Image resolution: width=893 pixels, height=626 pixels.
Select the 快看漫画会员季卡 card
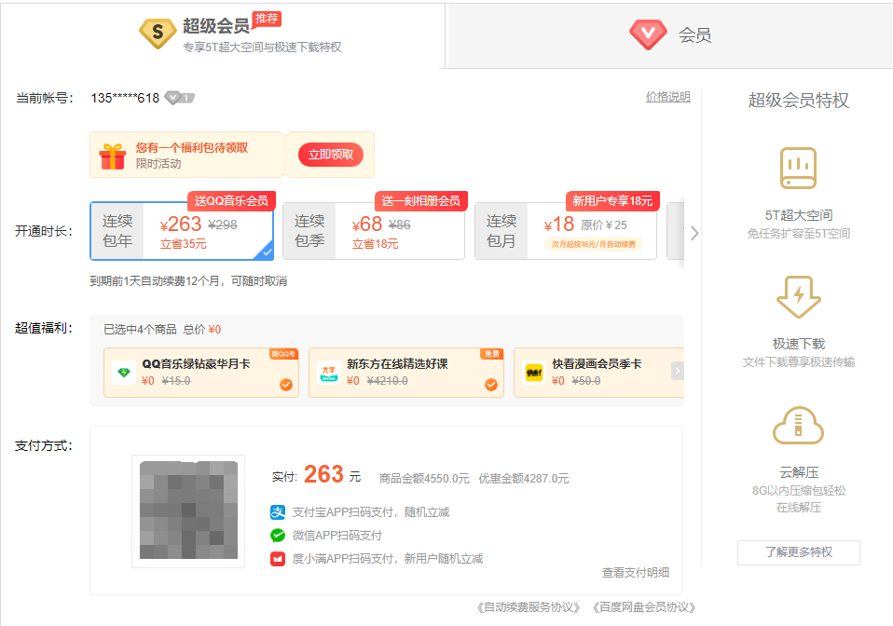(x=598, y=373)
